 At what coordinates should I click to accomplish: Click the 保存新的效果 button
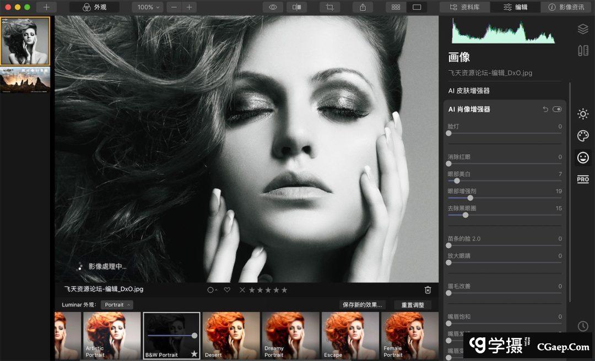click(363, 305)
